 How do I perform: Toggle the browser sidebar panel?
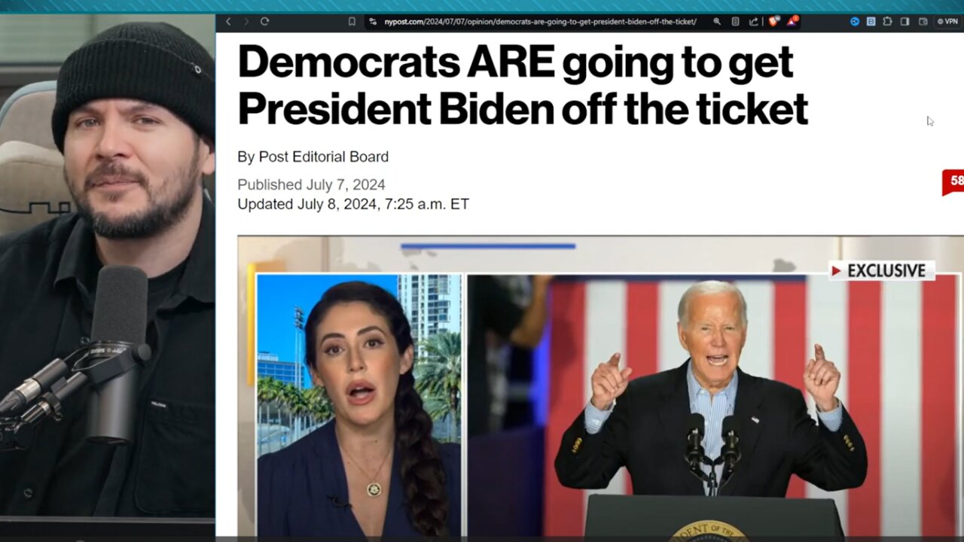click(x=905, y=22)
